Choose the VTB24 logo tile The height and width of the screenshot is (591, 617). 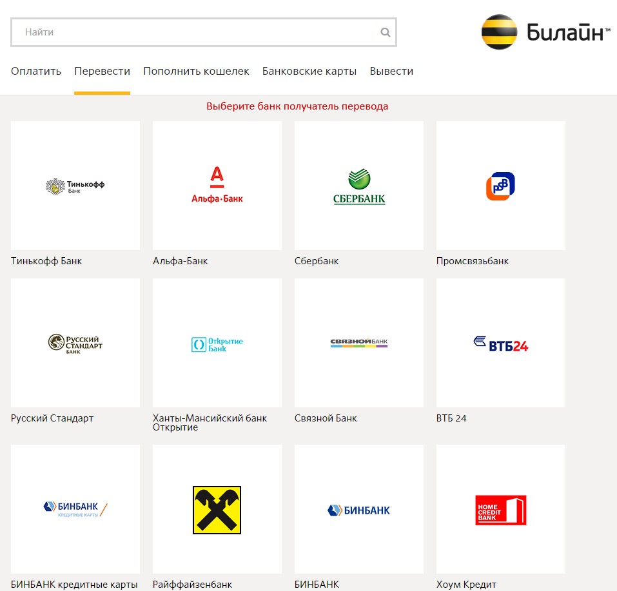(x=501, y=343)
